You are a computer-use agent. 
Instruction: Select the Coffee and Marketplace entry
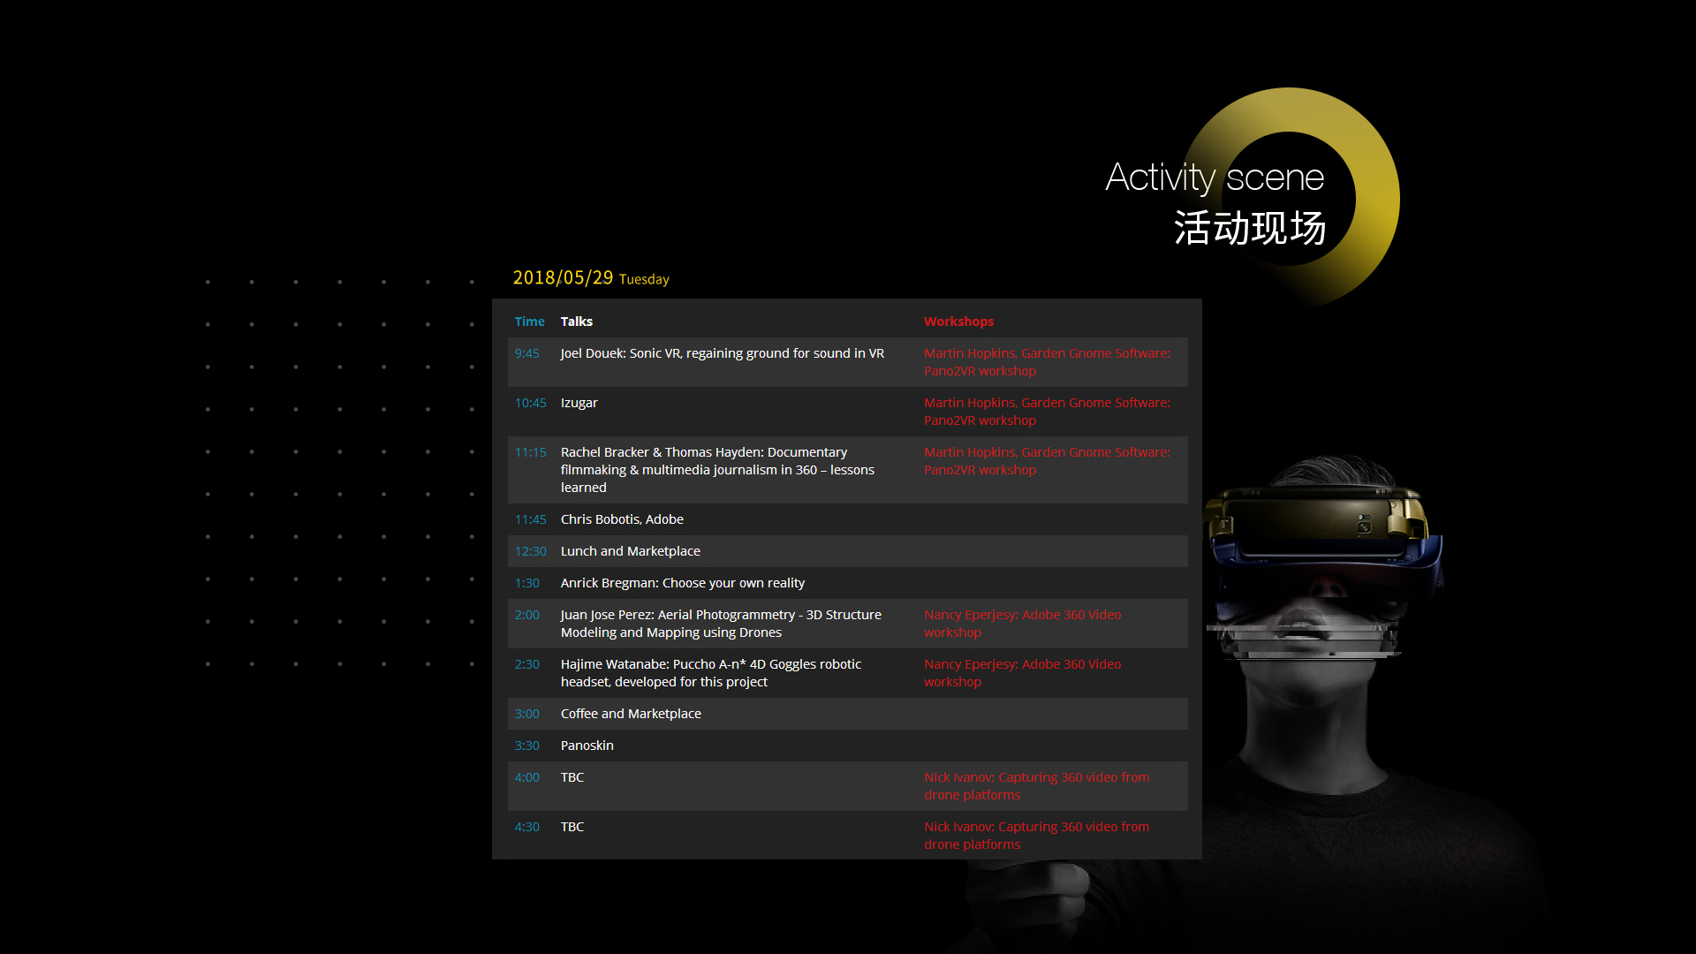(631, 714)
